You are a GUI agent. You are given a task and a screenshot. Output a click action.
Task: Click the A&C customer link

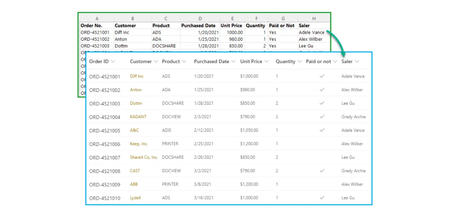click(134, 130)
